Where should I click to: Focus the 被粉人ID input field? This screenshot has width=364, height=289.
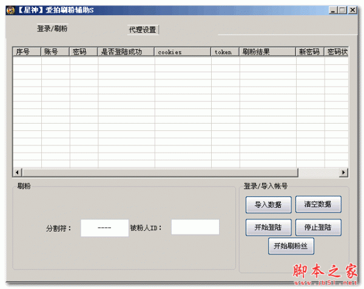pyautogui.click(x=195, y=227)
